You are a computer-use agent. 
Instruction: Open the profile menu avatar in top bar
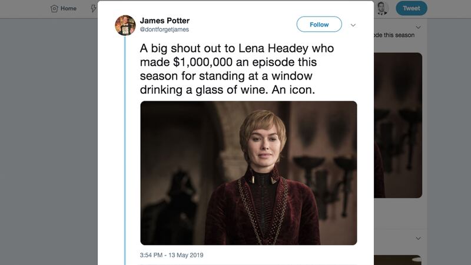[383, 8]
